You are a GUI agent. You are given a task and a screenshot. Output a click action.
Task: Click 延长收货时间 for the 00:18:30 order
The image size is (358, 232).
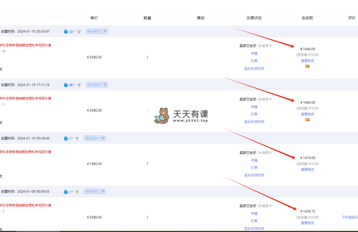[x=254, y=175]
